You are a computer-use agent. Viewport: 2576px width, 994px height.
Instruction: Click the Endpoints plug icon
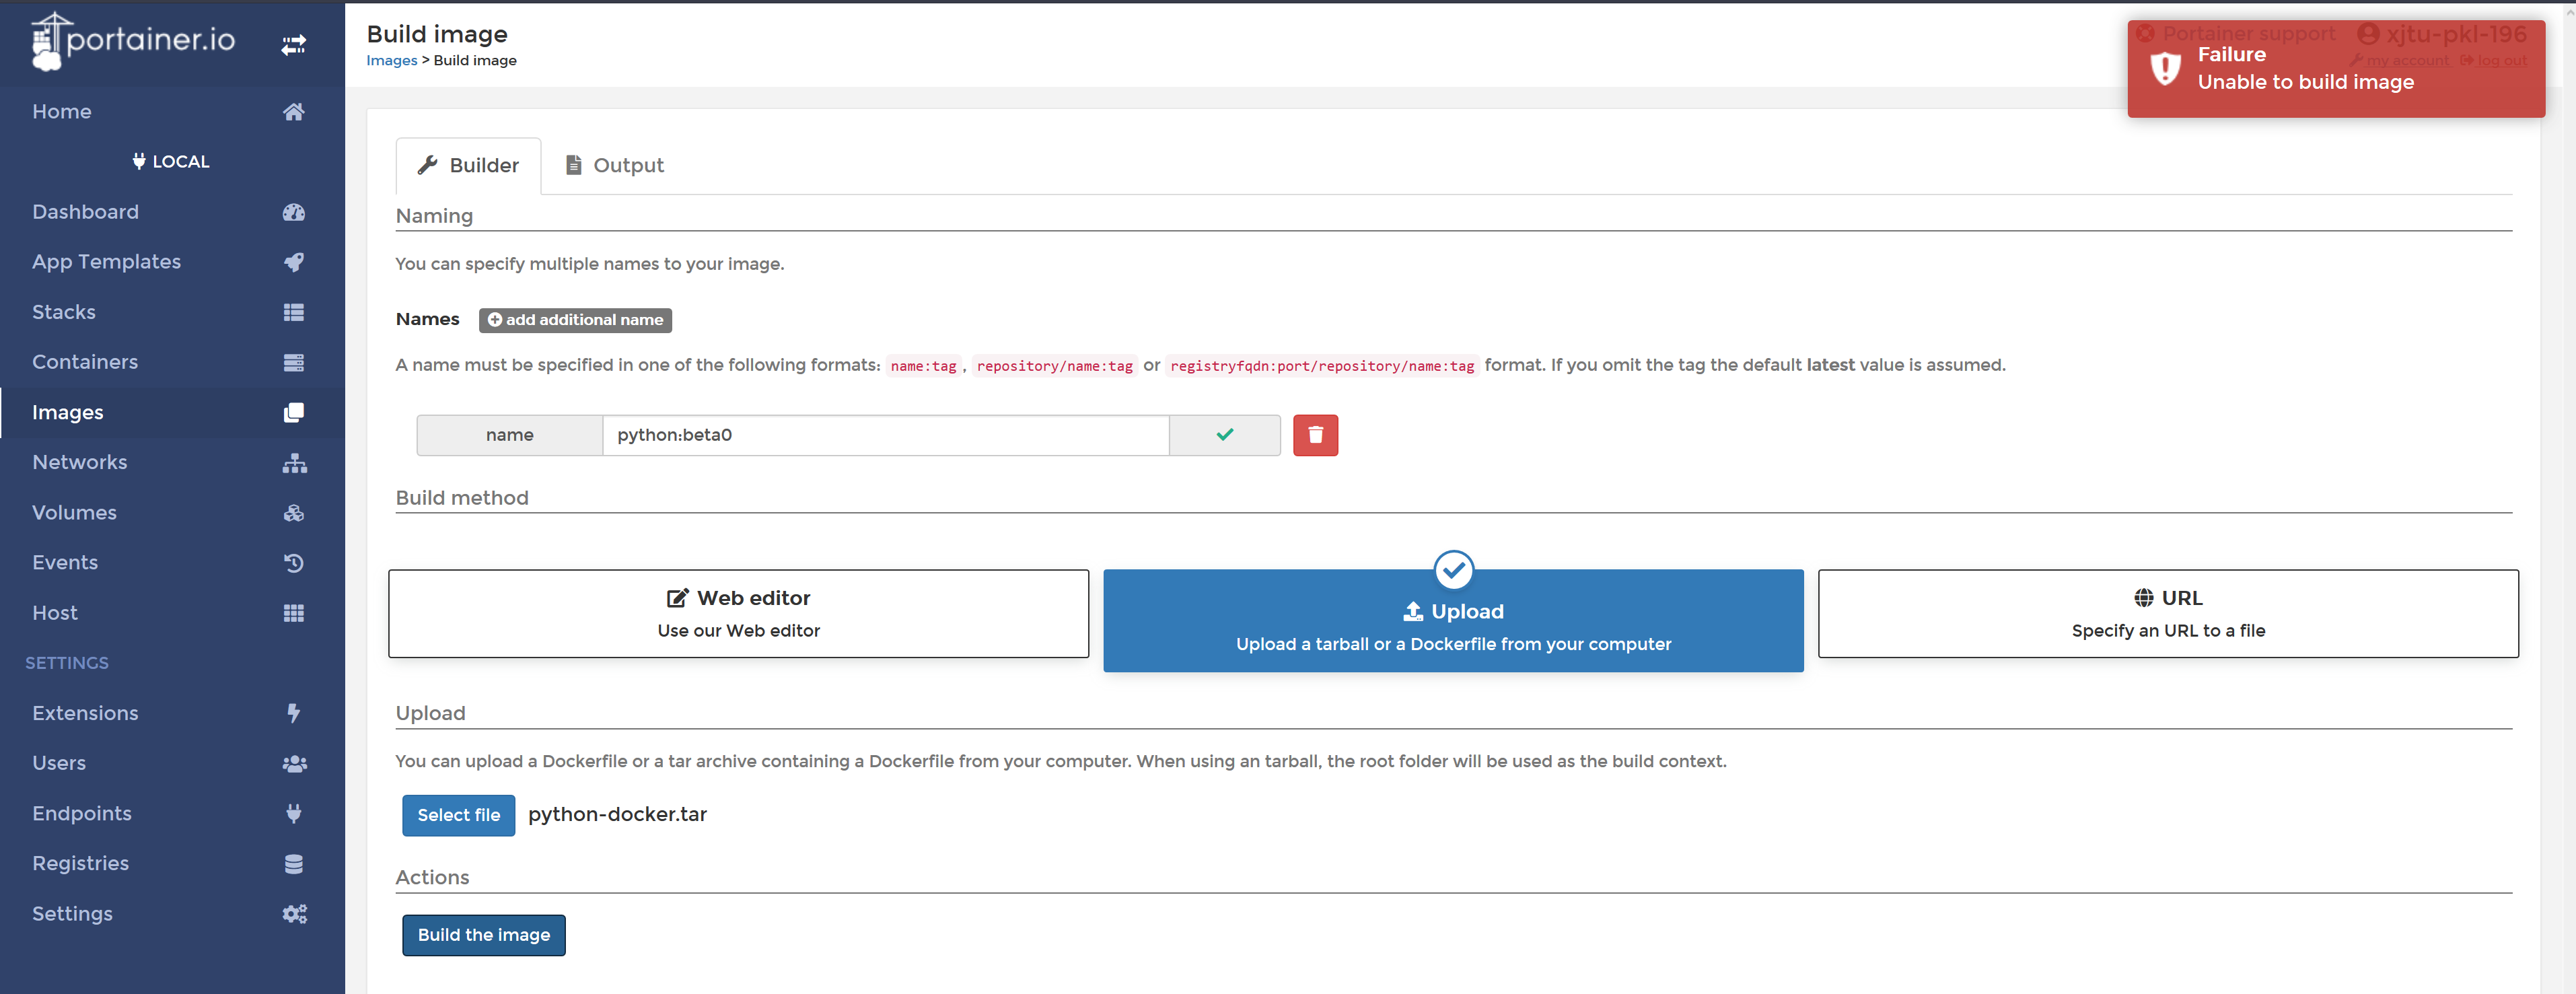tap(293, 813)
